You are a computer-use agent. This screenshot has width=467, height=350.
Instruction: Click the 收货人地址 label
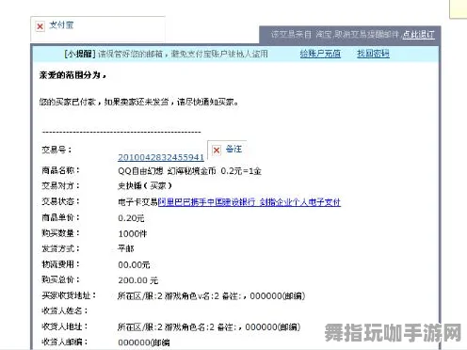tap(65, 326)
